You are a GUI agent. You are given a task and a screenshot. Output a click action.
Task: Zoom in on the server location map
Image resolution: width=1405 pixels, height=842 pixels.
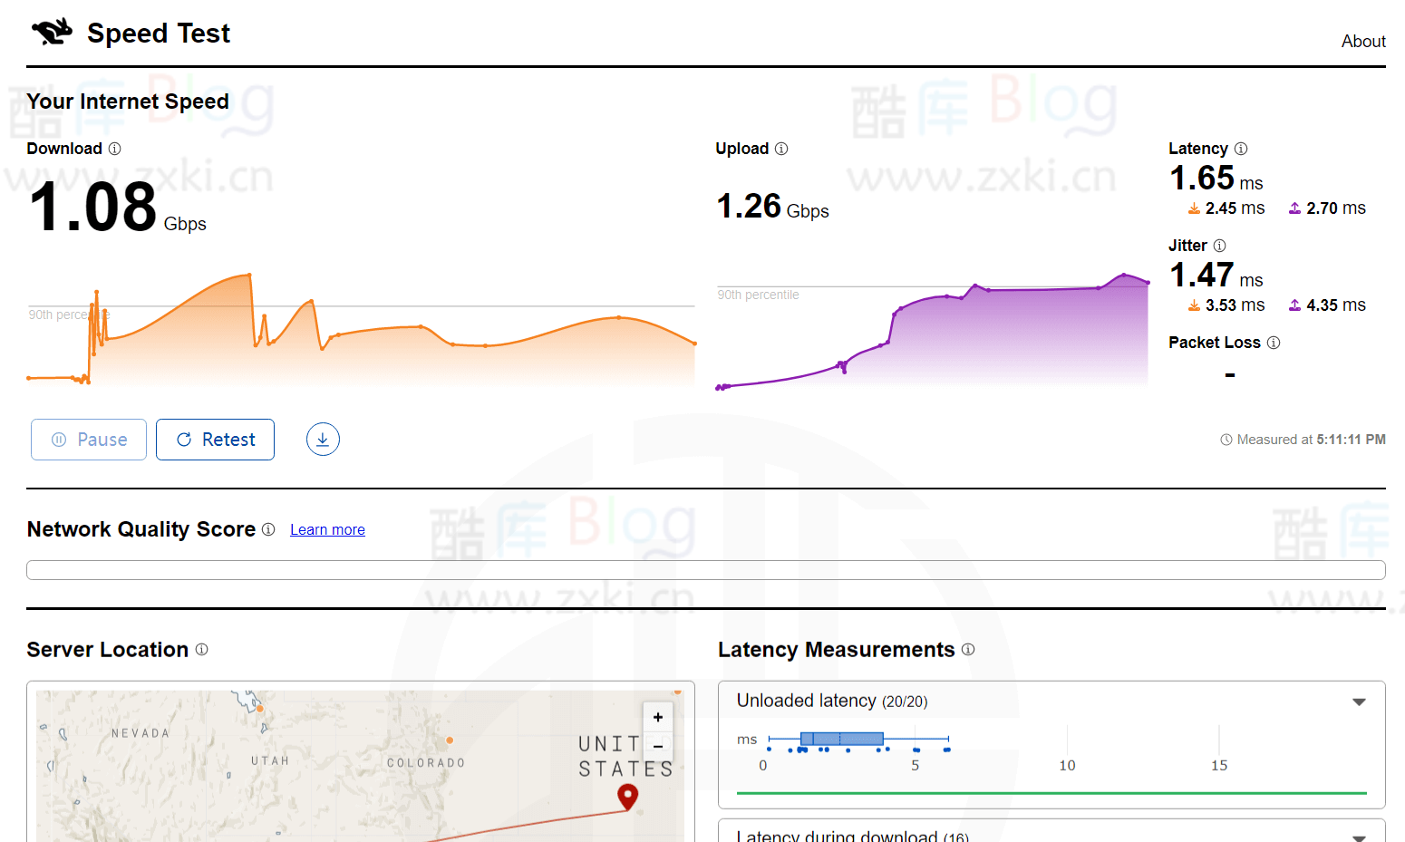point(657,716)
